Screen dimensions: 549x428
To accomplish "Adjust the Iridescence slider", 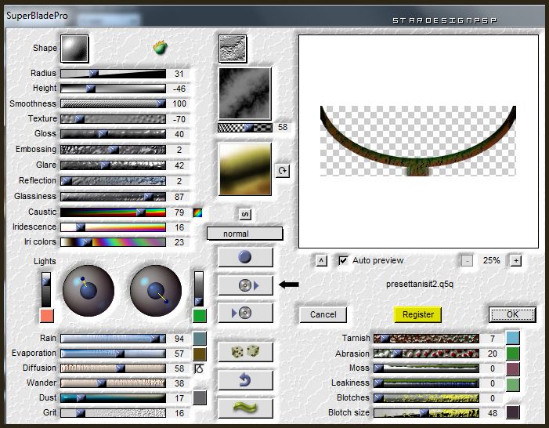I will click(x=113, y=227).
